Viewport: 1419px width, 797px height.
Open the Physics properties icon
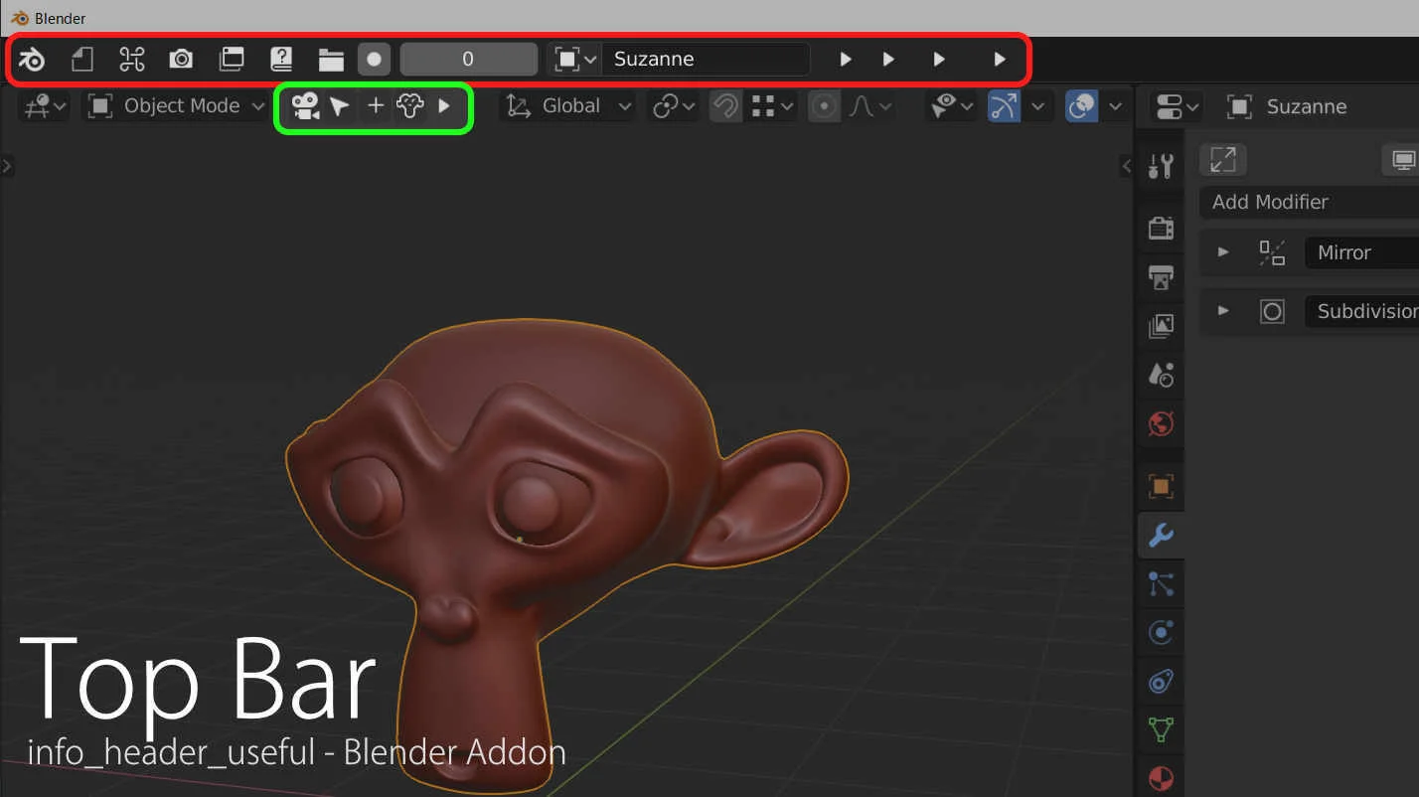(x=1160, y=632)
